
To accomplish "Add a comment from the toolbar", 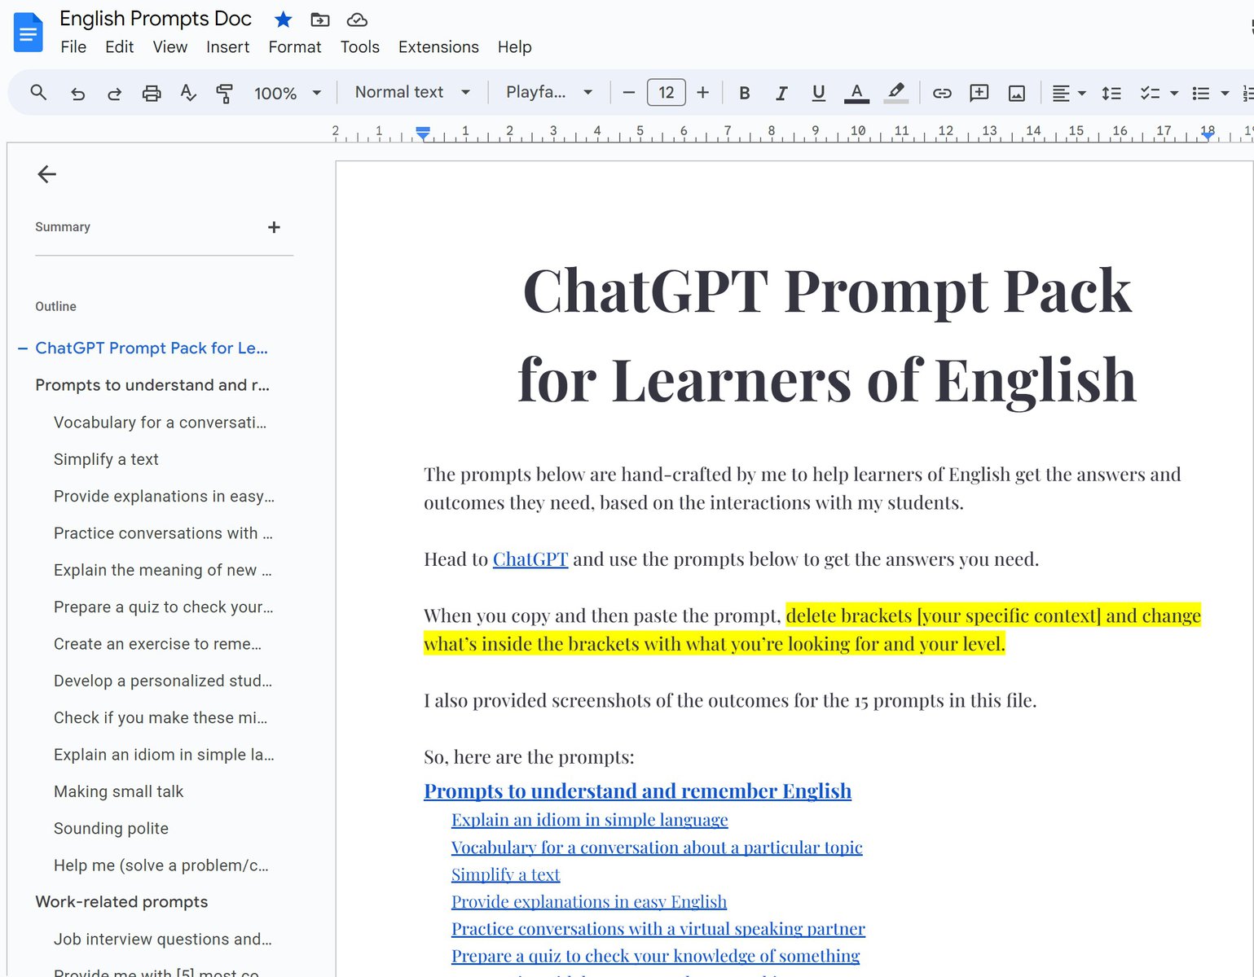I will point(979,93).
